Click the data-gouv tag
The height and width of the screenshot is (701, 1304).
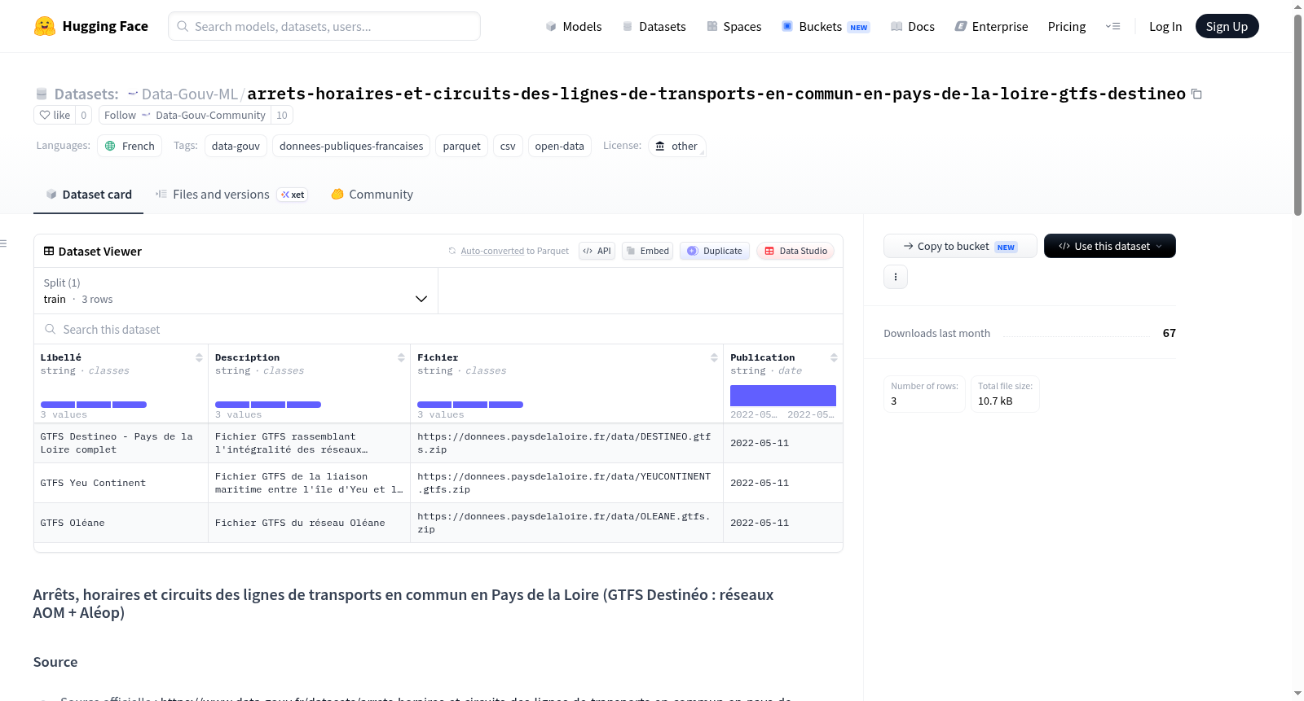pos(236,146)
